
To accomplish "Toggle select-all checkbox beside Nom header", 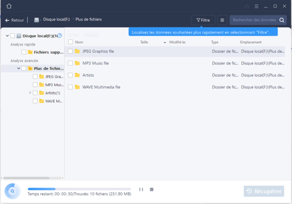I will [x=71, y=42].
